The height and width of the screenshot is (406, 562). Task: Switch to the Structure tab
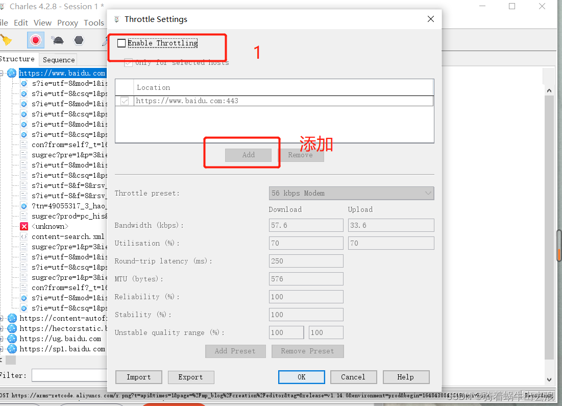[x=17, y=59]
